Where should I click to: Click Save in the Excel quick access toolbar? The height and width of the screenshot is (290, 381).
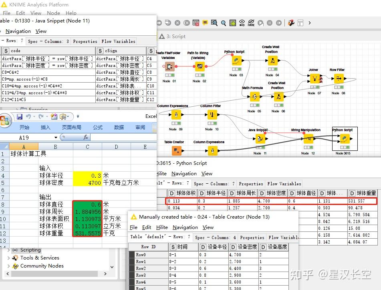(19, 116)
